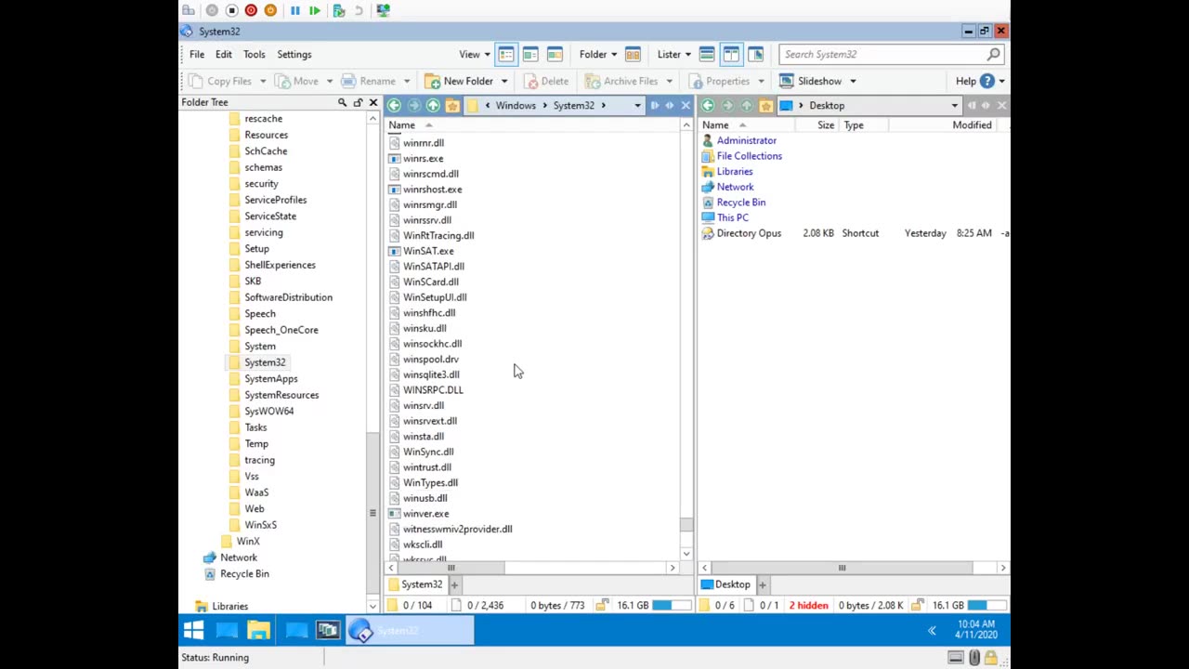Go back in System32 pane
This screenshot has height=669, width=1189.
(394, 105)
